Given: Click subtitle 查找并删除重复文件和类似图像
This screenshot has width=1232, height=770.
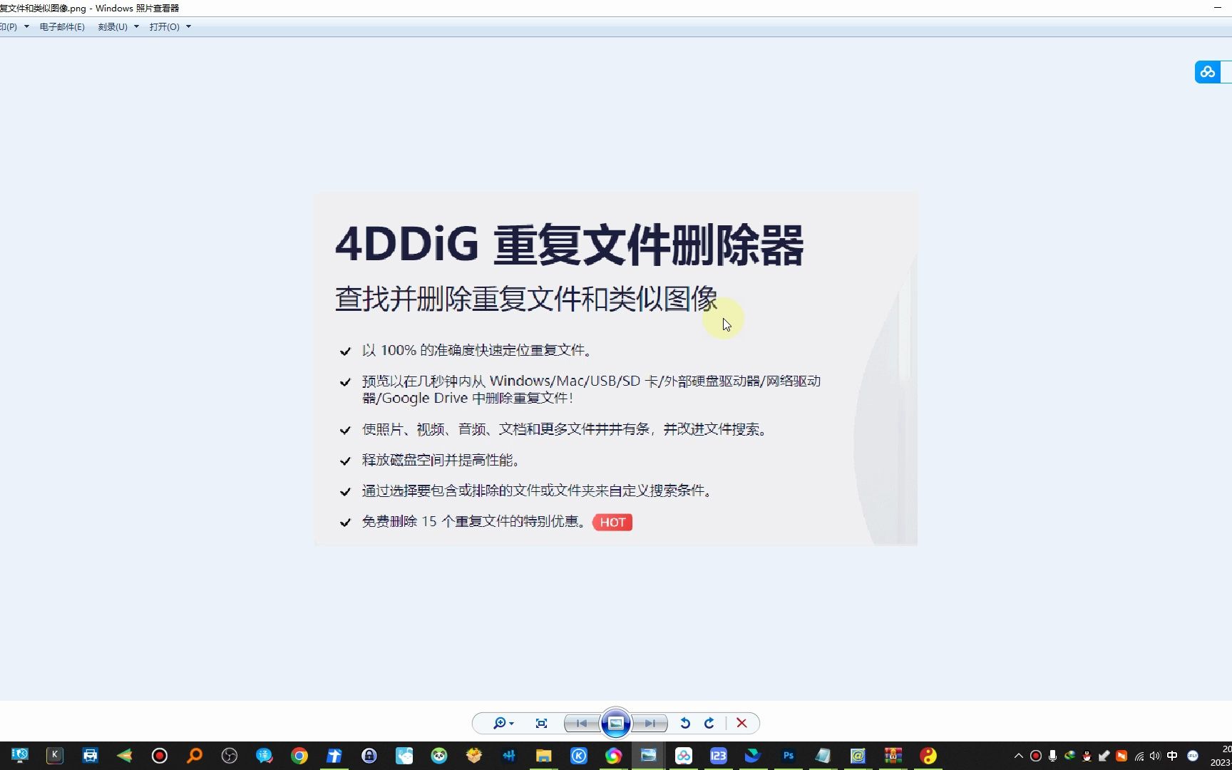Looking at the screenshot, I should pyautogui.click(x=526, y=299).
